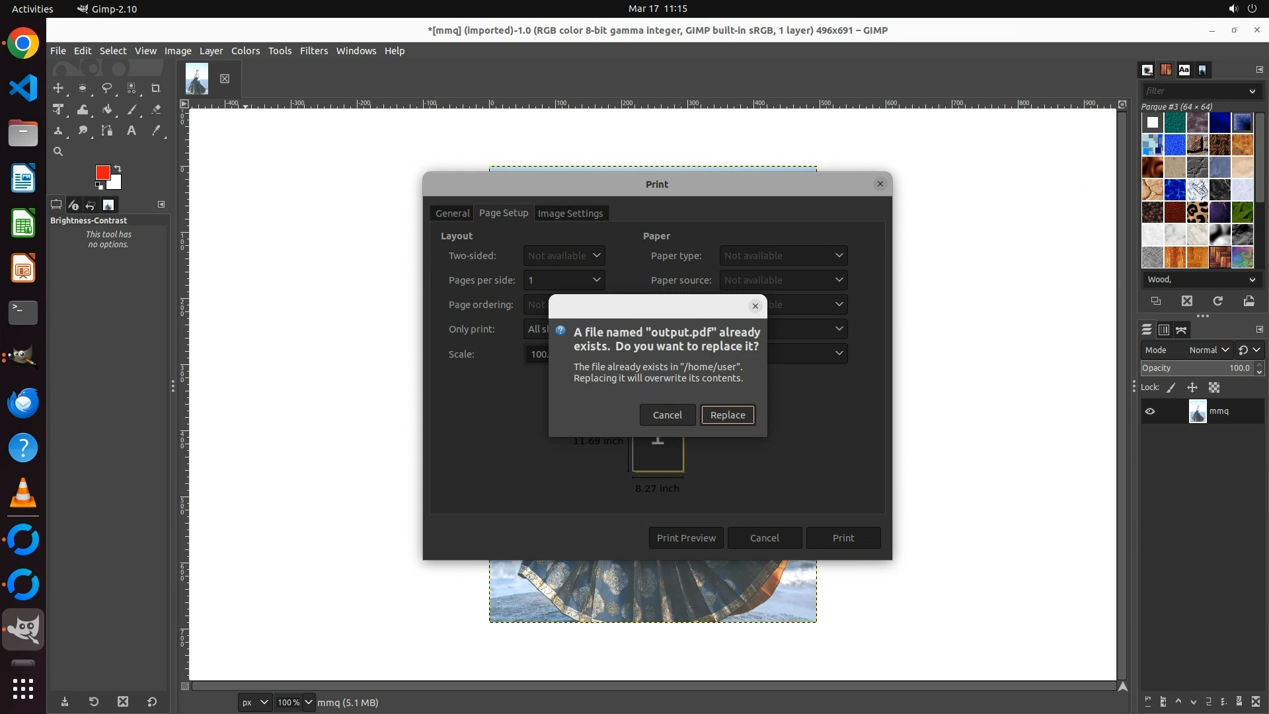Select the Free Select lasso tool
The width and height of the screenshot is (1269, 714).
[106, 88]
